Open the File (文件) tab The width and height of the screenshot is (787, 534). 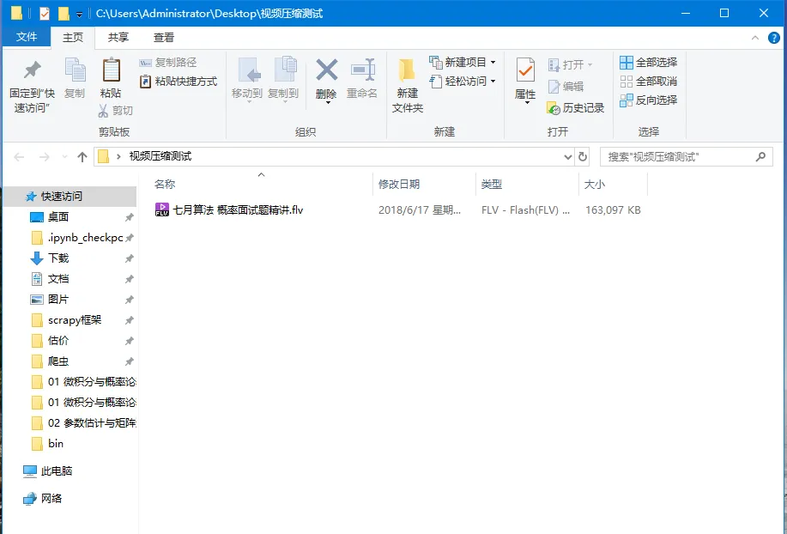[27, 37]
